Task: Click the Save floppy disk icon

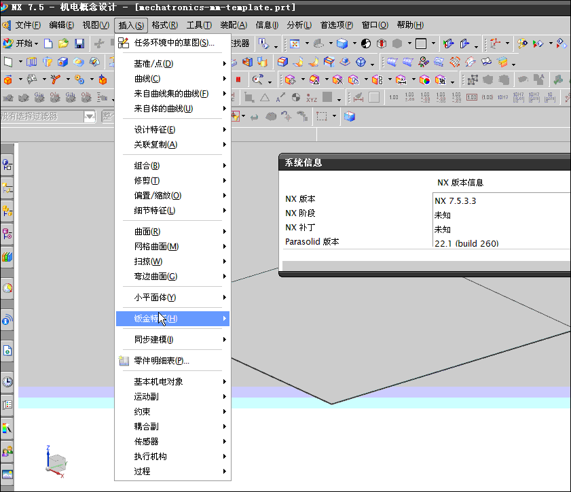Action: [79, 43]
